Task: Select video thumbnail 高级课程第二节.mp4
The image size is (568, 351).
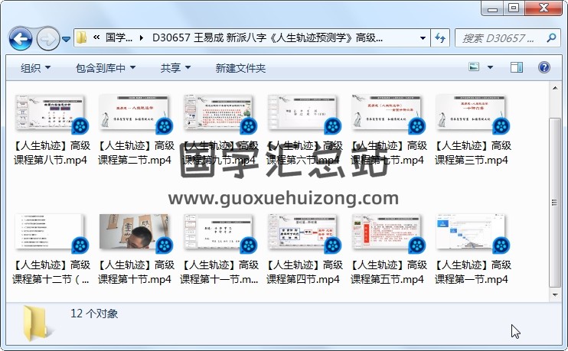Action: coord(135,112)
